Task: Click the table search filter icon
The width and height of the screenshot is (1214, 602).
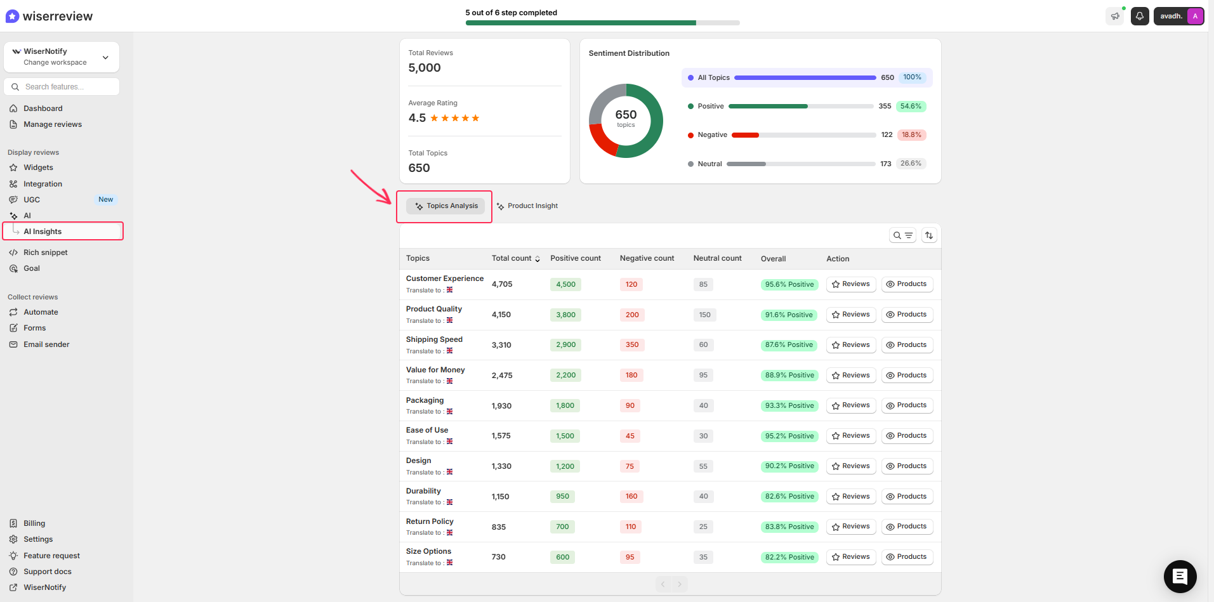Action: pyautogui.click(x=902, y=235)
